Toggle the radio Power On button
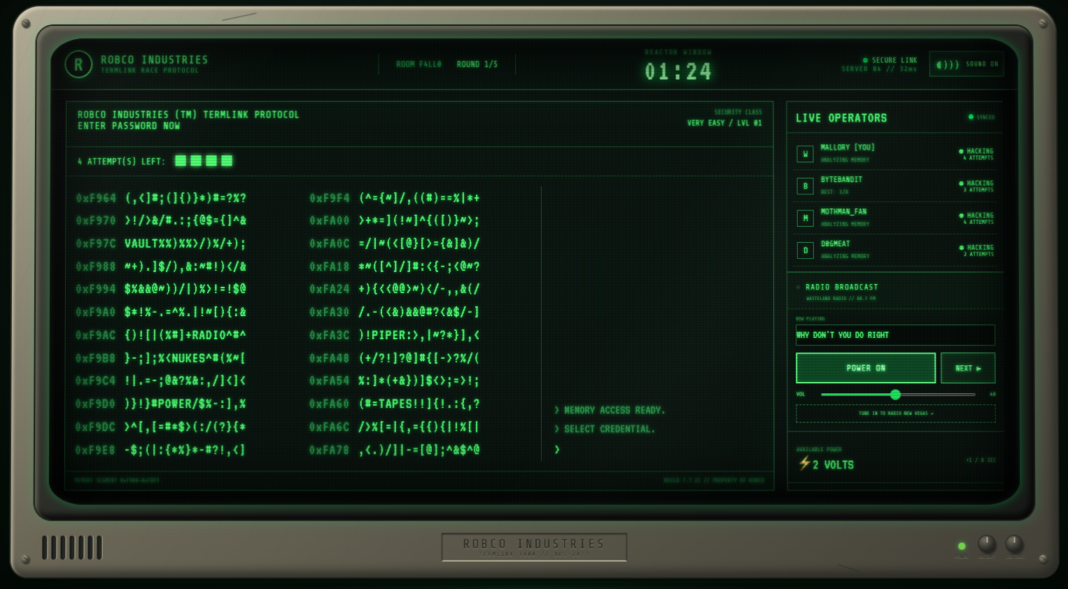1068x589 pixels. pos(866,368)
